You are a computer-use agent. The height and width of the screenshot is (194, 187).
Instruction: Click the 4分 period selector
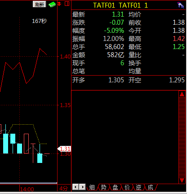click(63, 189)
